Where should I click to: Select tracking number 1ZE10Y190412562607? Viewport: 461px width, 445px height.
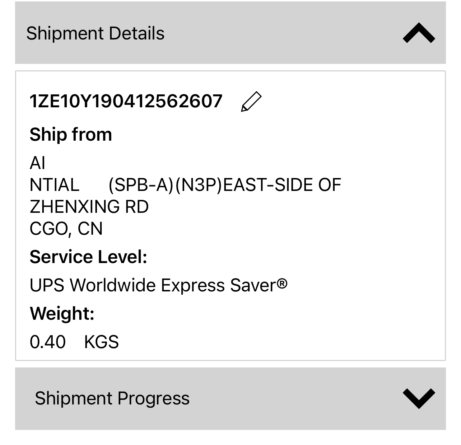click(126, 101)
